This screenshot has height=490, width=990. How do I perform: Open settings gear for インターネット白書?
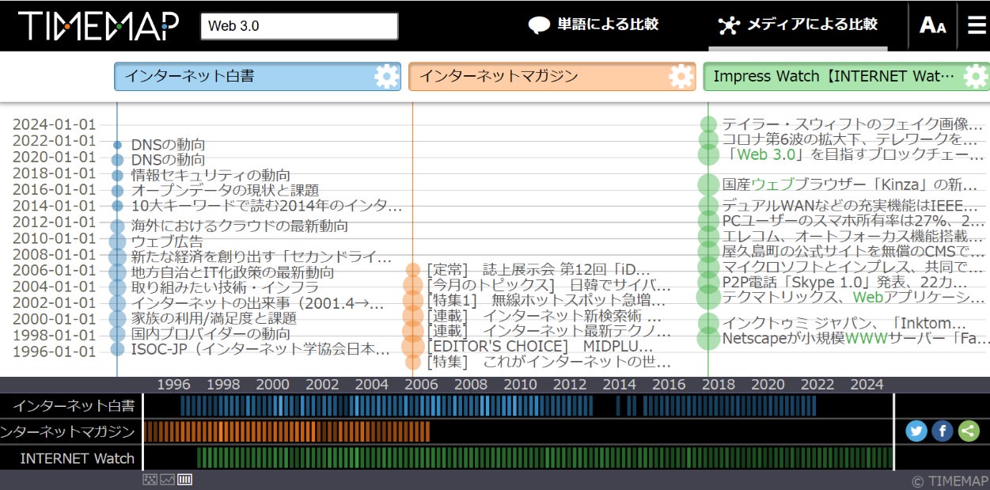tap(387, 77)
